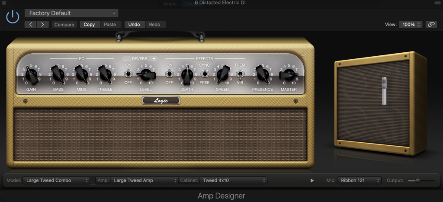Viewport: 443px width, 202px height.
Task: Click the Logic nameplate badge
Action: [161, 101]
